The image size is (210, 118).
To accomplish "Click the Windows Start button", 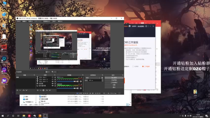I will 3,116.
